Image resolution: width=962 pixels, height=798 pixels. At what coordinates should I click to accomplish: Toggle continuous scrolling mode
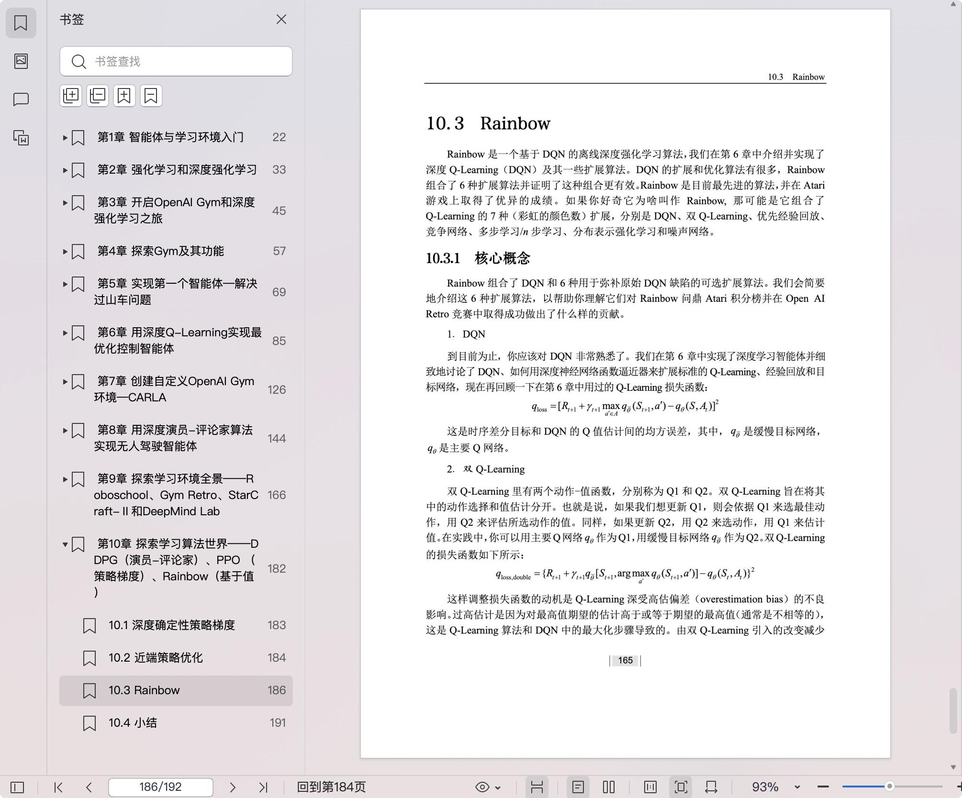(x=537, y=787)
